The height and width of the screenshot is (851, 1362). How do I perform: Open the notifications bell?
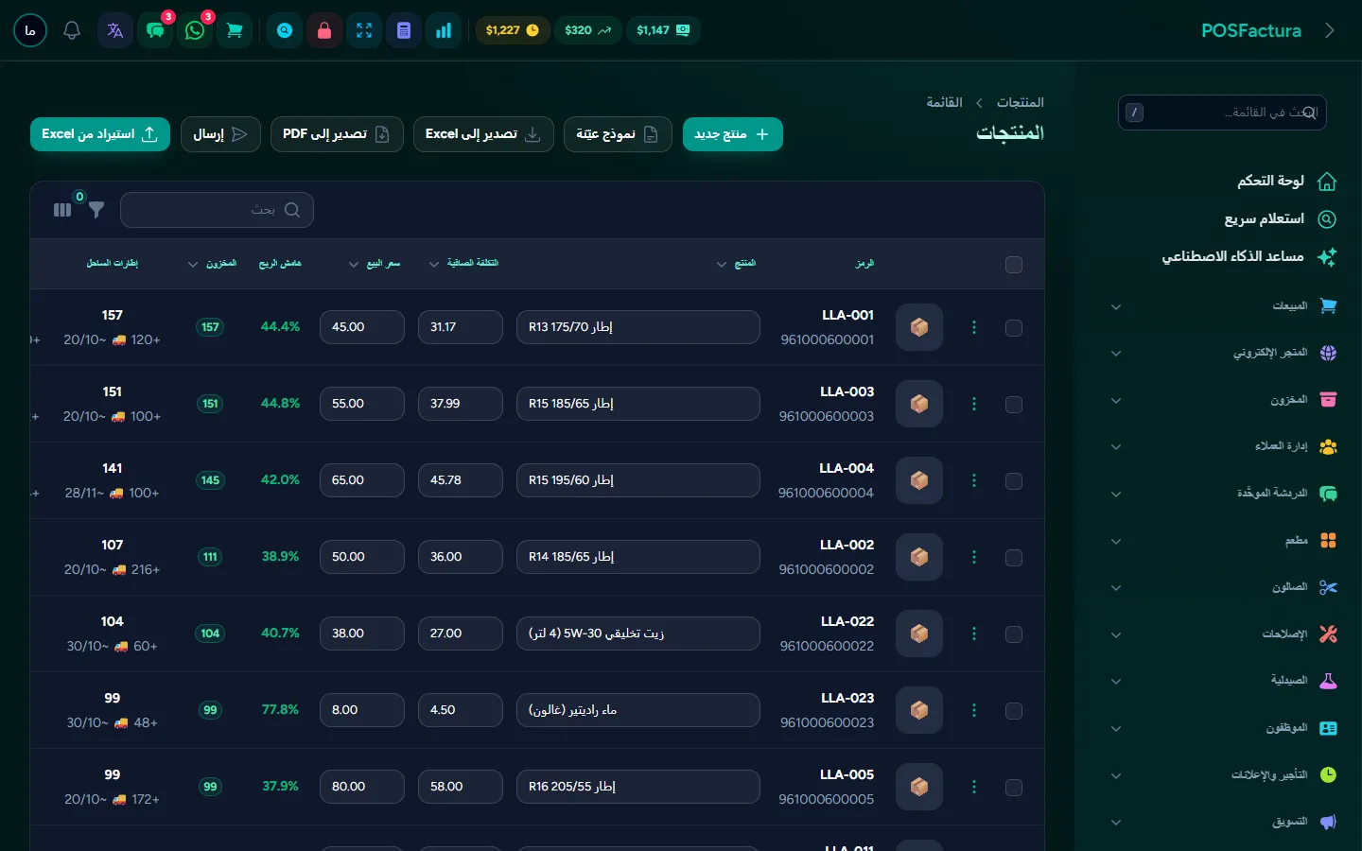click(x=72, y=30)
